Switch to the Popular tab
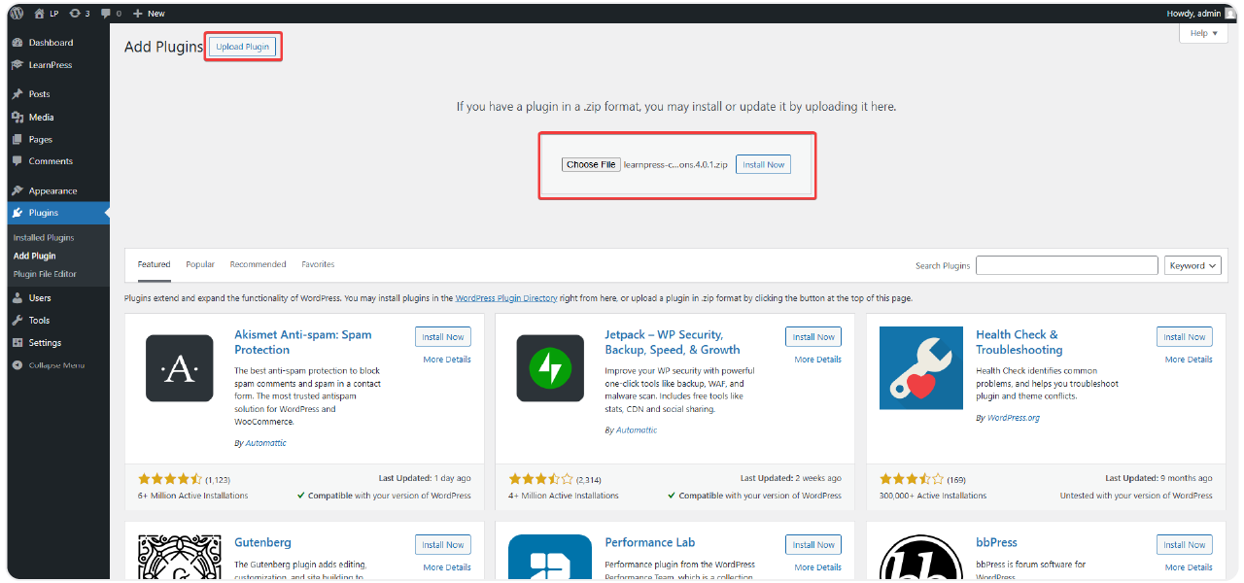Image resolution: width=1244 pixels, height=583 pixels. (x=200, y=264)
